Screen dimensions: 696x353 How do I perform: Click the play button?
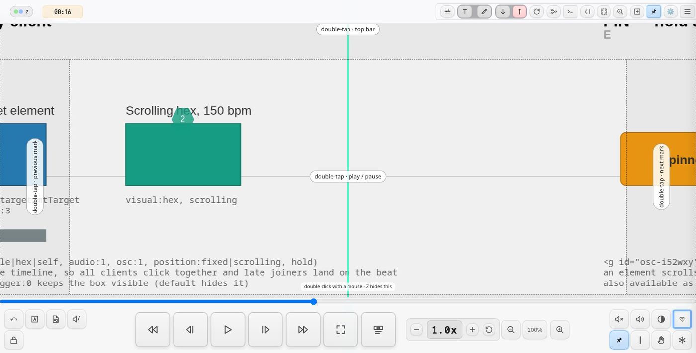(228, 330)
